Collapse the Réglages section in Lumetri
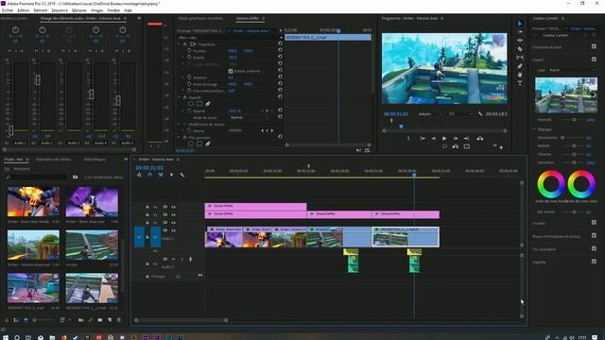Screen dimensions: 605x340 coord(535,129)
